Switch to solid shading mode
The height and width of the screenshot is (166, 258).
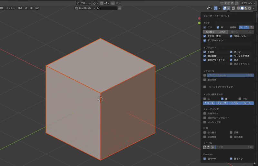[x=242, y=8]
